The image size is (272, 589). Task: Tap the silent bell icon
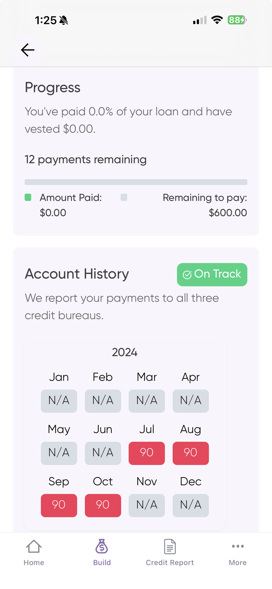click(64, 20)
